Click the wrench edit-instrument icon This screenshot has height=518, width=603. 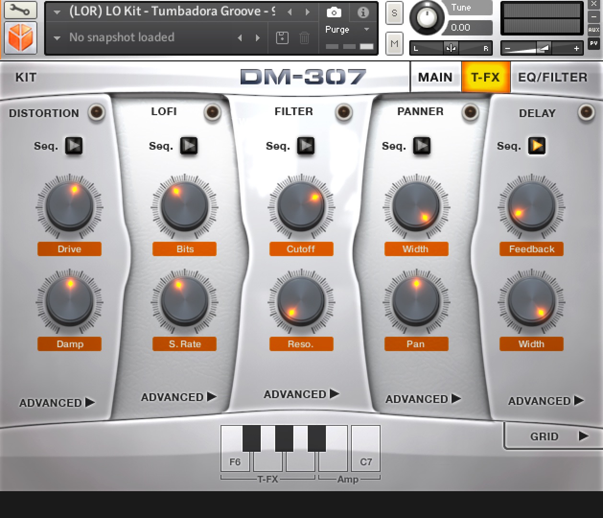pyautogui.click(x=20, y=10)
